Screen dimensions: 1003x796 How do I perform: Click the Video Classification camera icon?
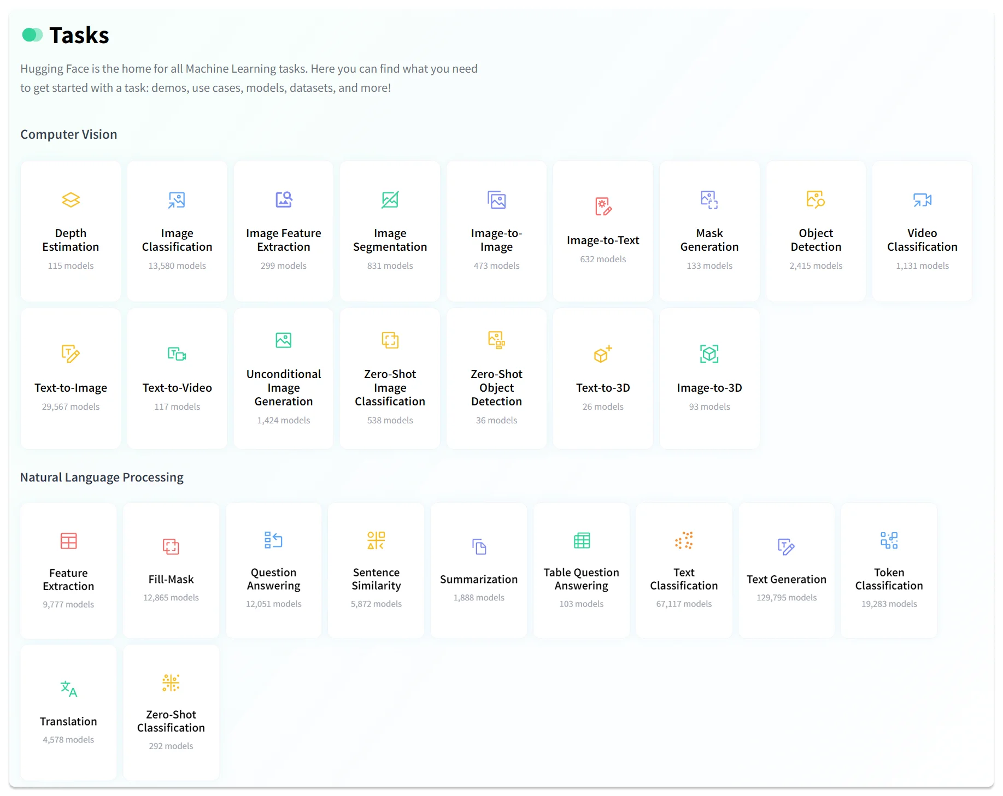click(922, 200)
